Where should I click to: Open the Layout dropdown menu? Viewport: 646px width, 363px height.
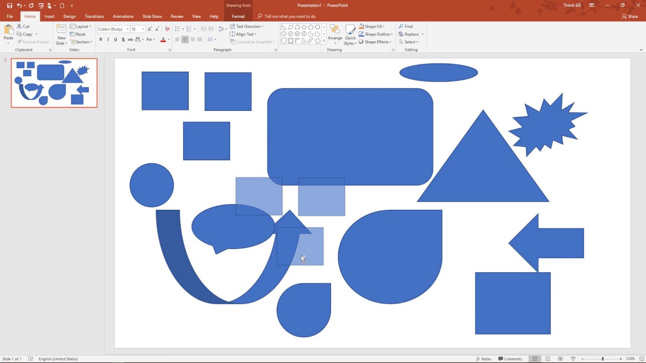pos(81,26)
